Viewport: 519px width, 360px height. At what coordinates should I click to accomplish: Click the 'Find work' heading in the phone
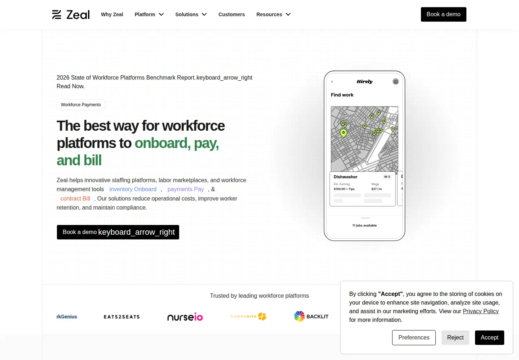click(x=342, y=95)
